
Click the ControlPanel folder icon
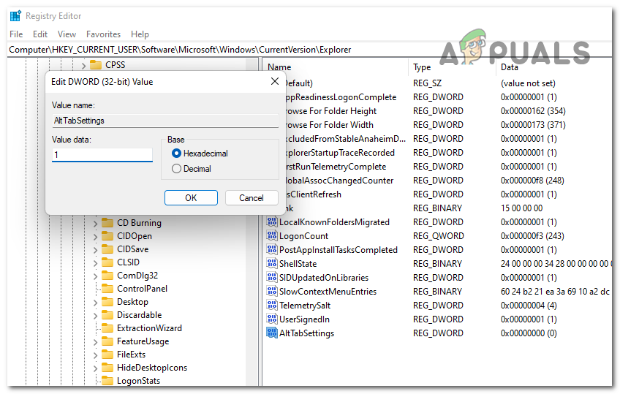click(x=107, y=289)
